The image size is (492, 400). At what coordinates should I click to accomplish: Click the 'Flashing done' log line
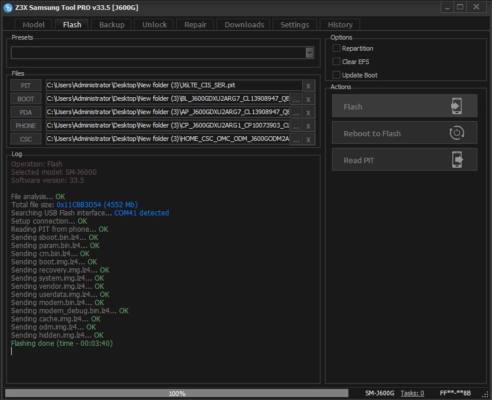pyautogui.click(x=62, y=344)
